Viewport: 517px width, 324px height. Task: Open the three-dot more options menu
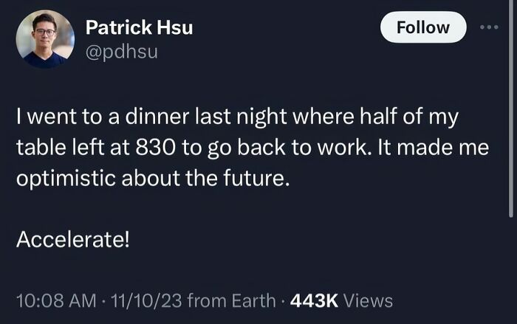point(489,27)
